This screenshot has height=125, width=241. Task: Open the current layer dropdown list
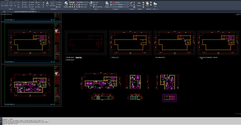(x=88, y=3)
